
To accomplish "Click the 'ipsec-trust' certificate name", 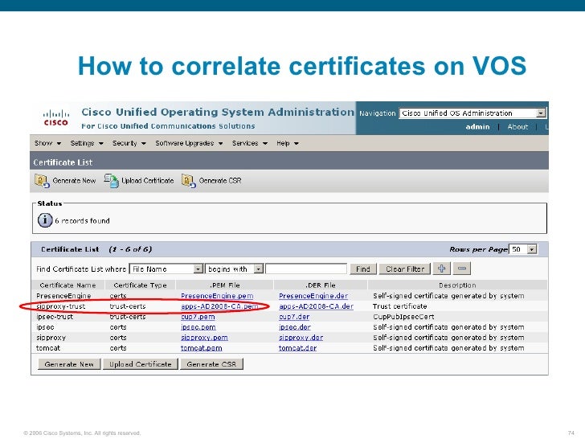I will point(55,317).
